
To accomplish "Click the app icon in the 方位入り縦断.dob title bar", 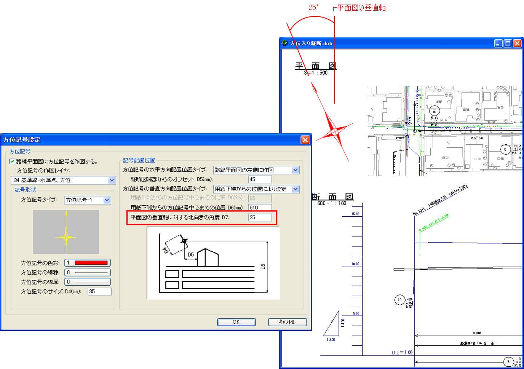I will point(284,43).
